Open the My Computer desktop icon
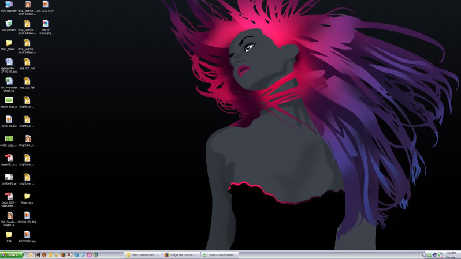Viewport: 461px width, 259px height. pos(9,7)
